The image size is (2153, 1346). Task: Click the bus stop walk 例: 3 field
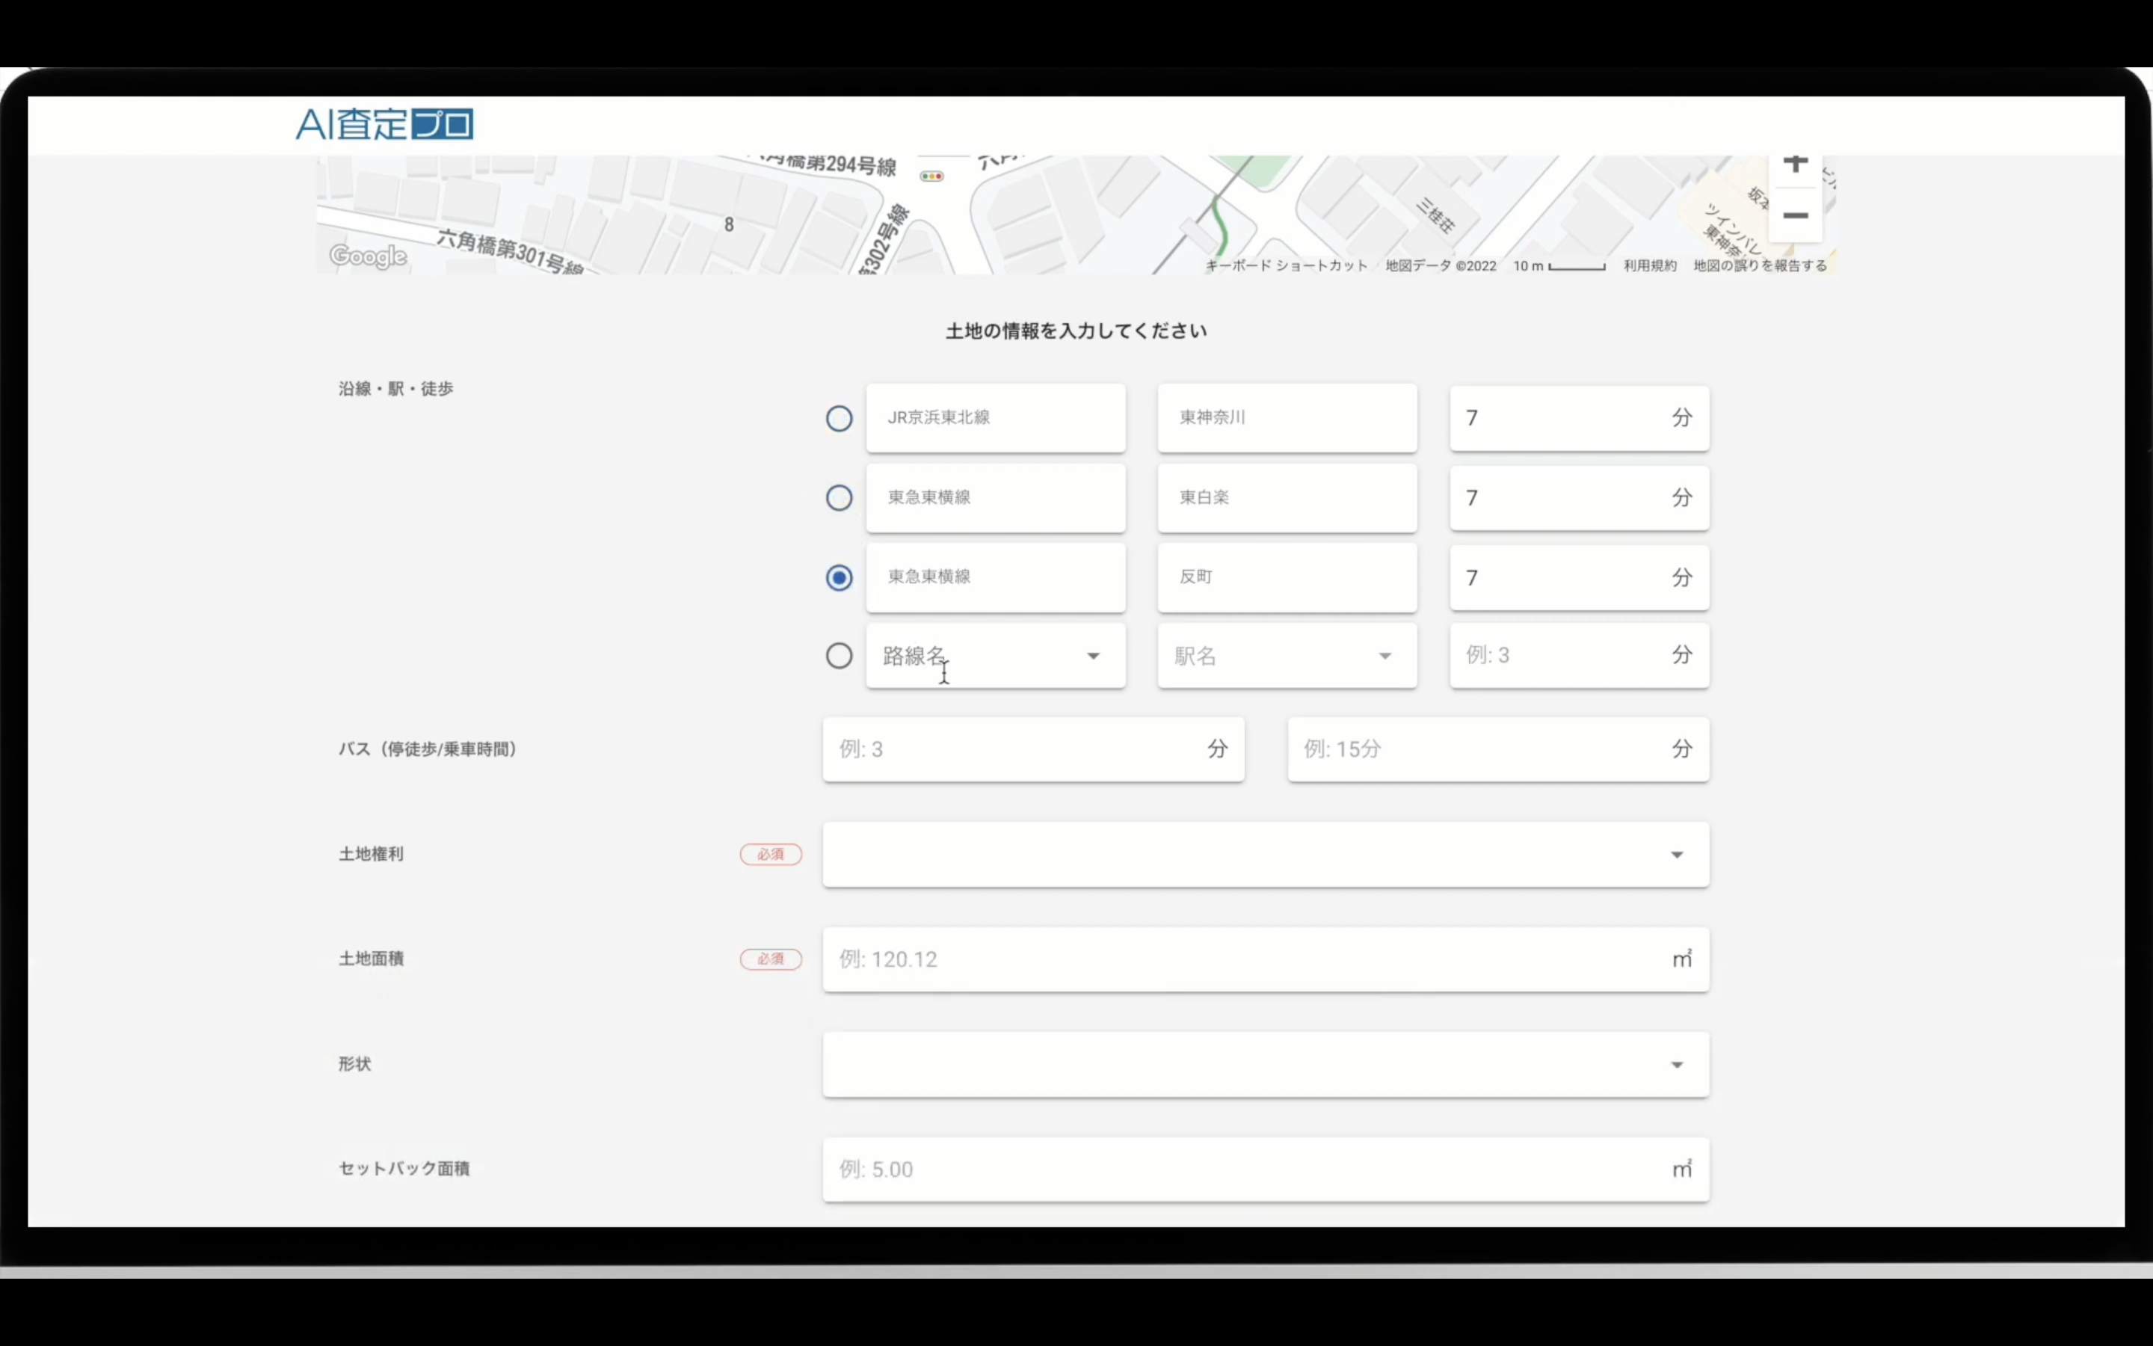pos(1033,749)
